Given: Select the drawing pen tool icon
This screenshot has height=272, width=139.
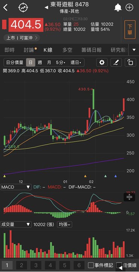Looking at the screenshot, I should point(116,62).
